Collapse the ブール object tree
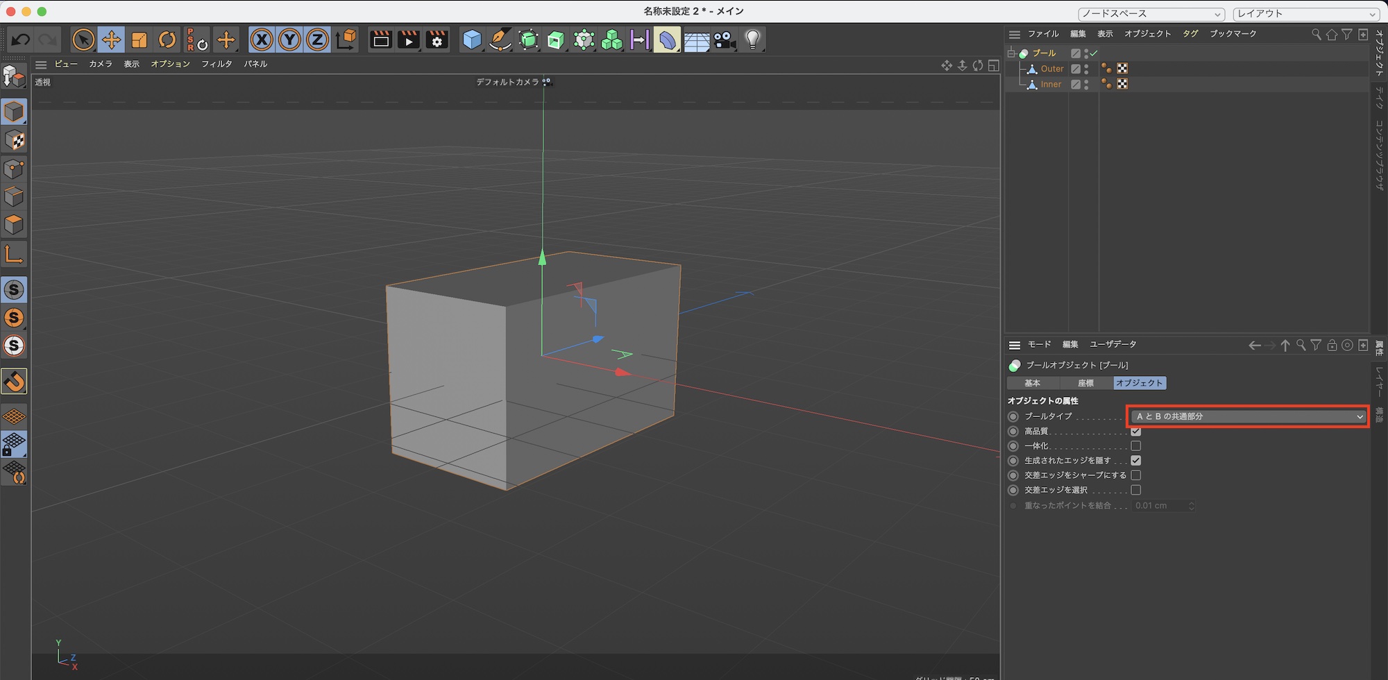 pyautogui.click(x=1011, y=53)
